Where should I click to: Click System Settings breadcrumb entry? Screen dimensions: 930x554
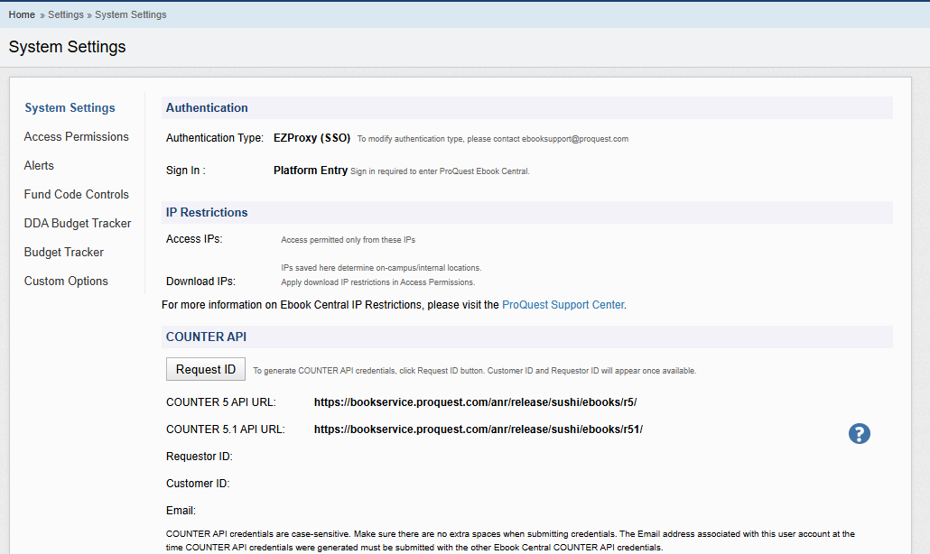click(131, 14)
